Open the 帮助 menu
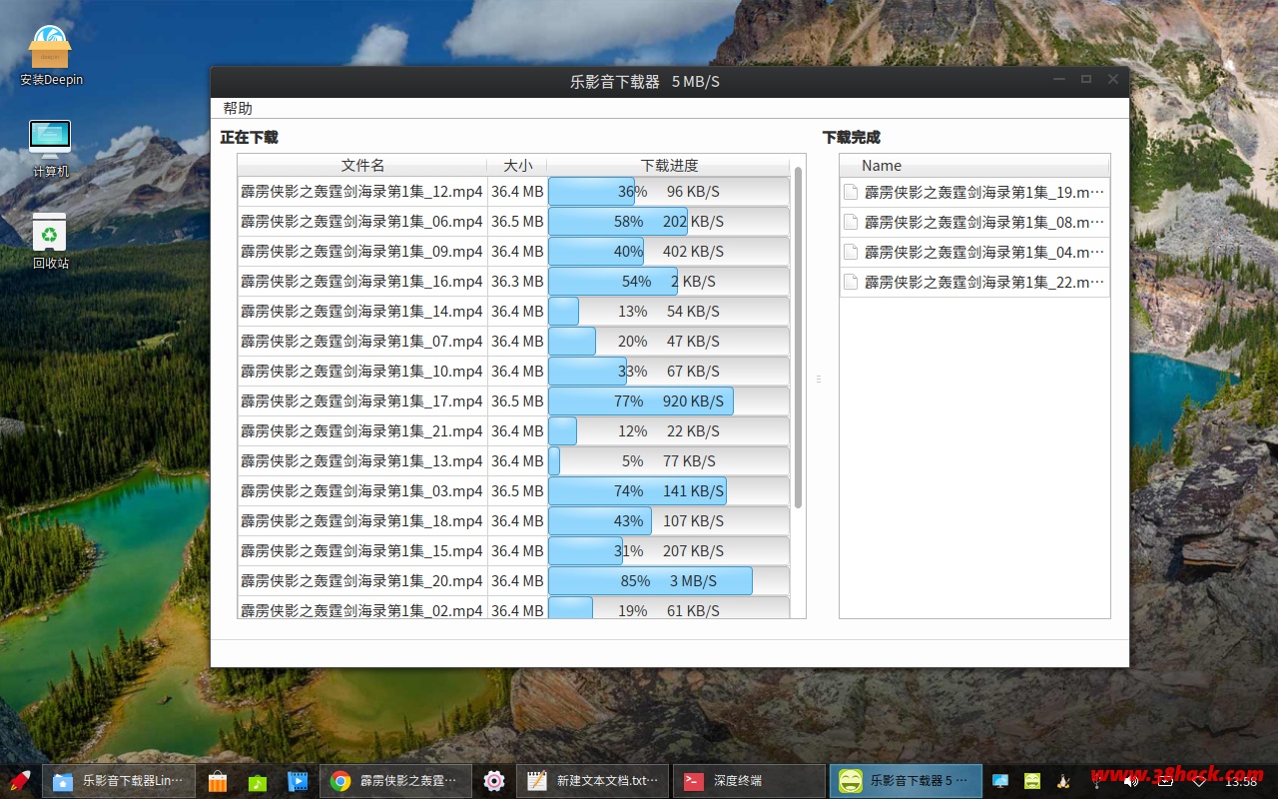 (x=238, y=109)
